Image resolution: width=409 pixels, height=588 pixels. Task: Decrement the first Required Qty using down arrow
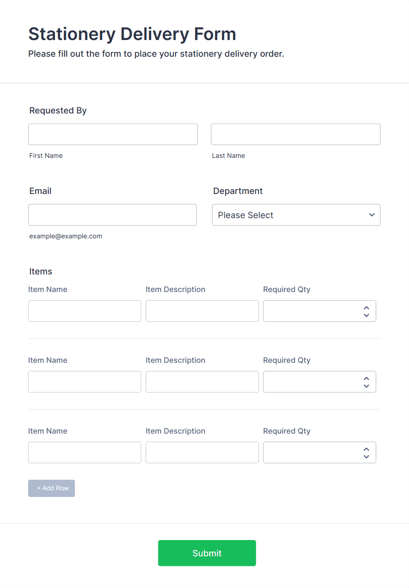point(366,315)
